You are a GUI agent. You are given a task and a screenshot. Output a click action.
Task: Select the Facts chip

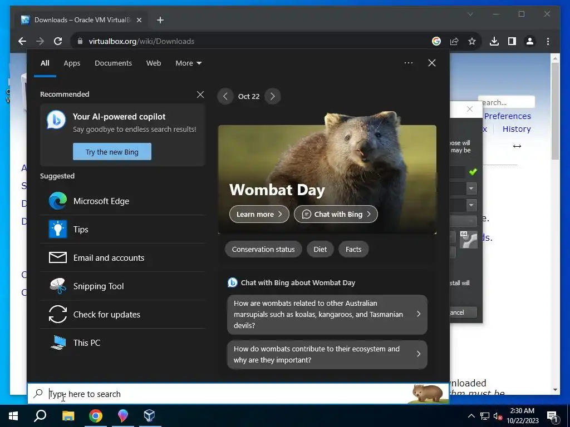(x=353, y=249)
